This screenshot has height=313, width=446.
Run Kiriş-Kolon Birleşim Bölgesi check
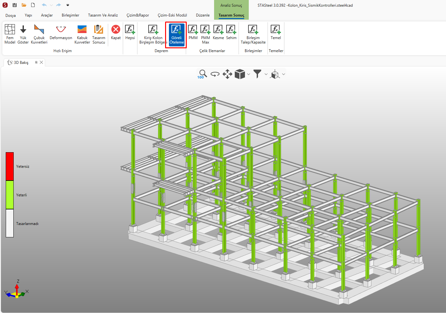(153, 34)
